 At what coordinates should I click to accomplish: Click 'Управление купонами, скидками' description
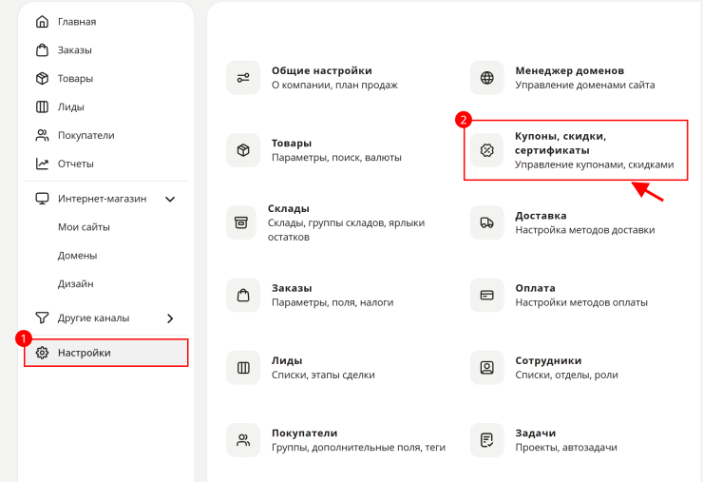[594, 164]
